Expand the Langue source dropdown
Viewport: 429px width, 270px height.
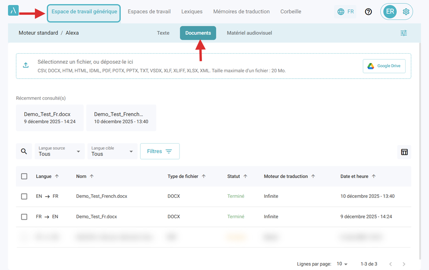(59, 151)
